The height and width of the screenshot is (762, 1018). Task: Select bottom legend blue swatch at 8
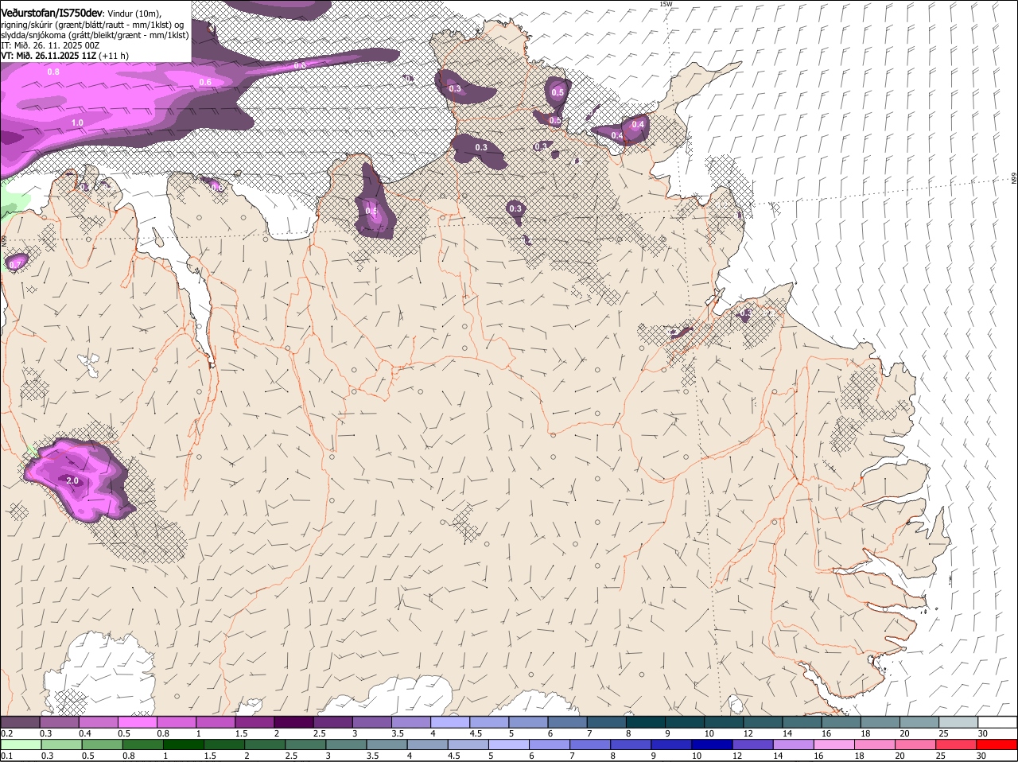(631, 745)
